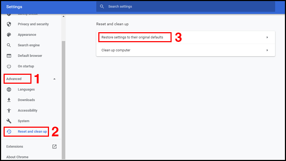Click the Downloads arrow icon

click(x=9, y=100)
